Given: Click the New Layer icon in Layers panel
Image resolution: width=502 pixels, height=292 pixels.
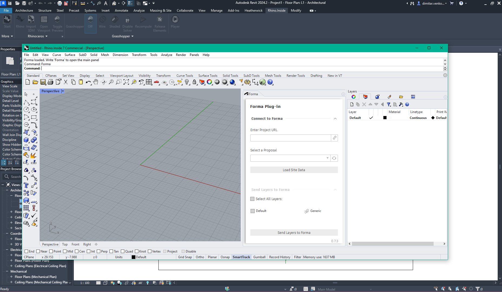Looking at the screenshot, I should click(x=352, y=104).
